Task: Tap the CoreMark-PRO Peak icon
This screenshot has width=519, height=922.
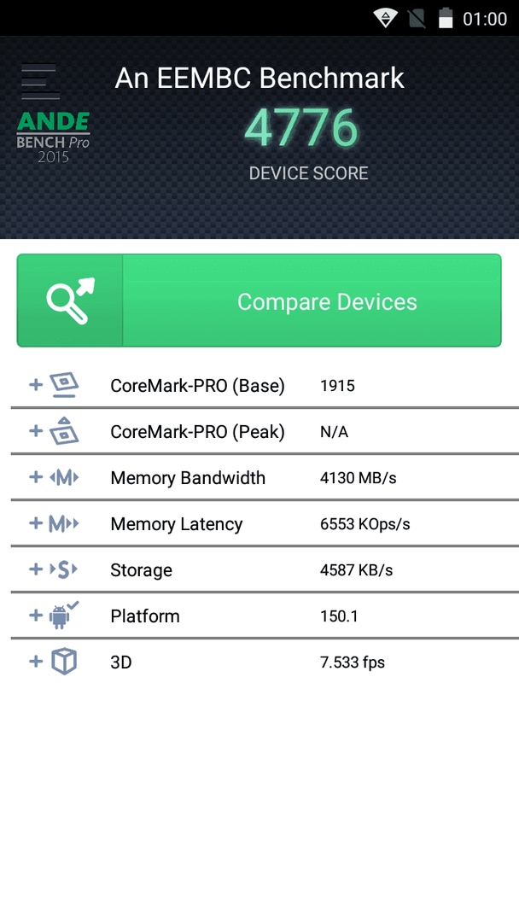Action: point(63,431)
